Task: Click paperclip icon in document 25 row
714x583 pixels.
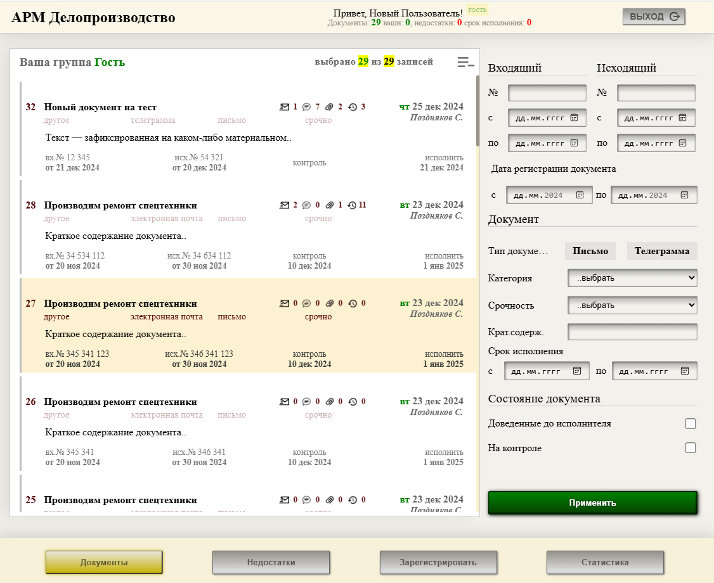Action: click(330, 500)
